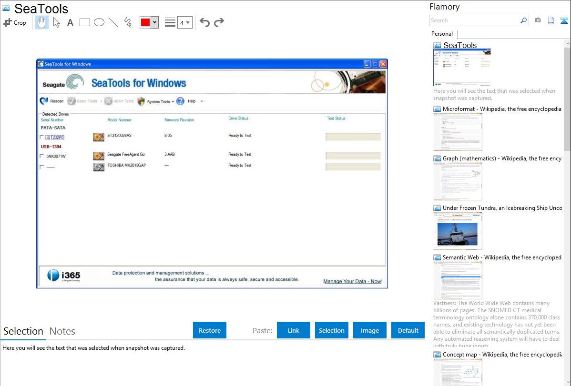Pick the freehand scribble tool
Image resolution: width=571 pixels, height=386 pixels.
(128, 22)
